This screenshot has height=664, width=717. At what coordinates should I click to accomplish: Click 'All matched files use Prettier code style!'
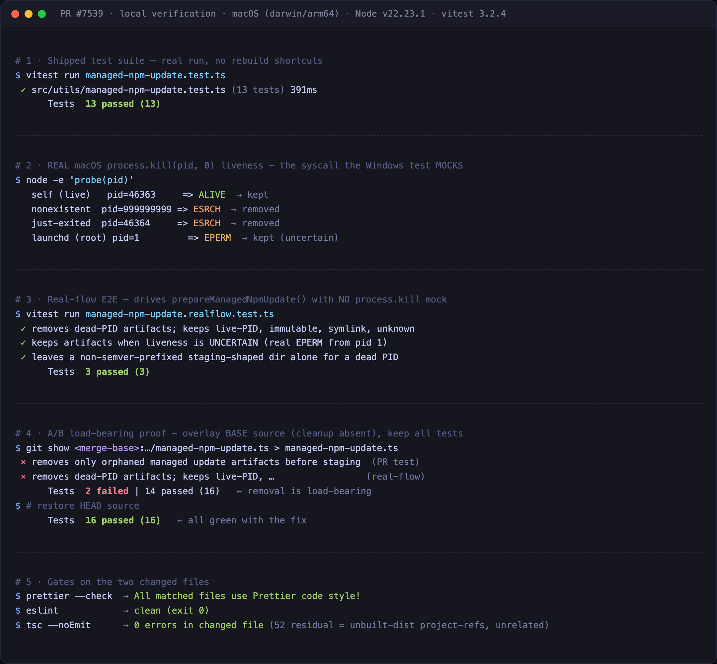pos(247,596)
